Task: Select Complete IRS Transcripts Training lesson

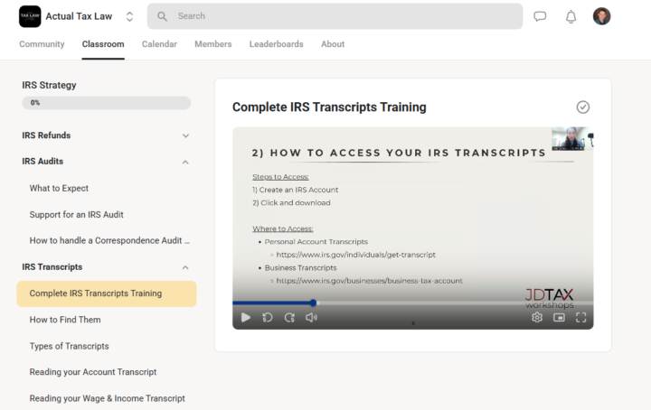Action: click(107, 294)
